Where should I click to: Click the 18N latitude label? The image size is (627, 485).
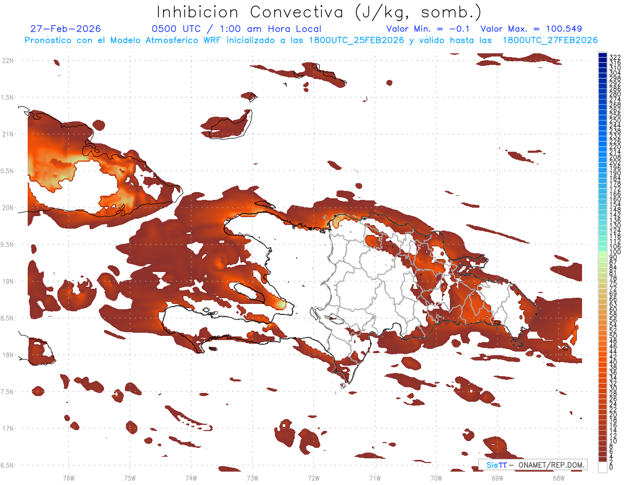pyautogui.click(x=8, y=355)
